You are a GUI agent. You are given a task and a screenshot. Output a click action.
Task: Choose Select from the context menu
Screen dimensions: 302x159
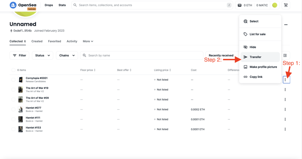click(260, 22)
